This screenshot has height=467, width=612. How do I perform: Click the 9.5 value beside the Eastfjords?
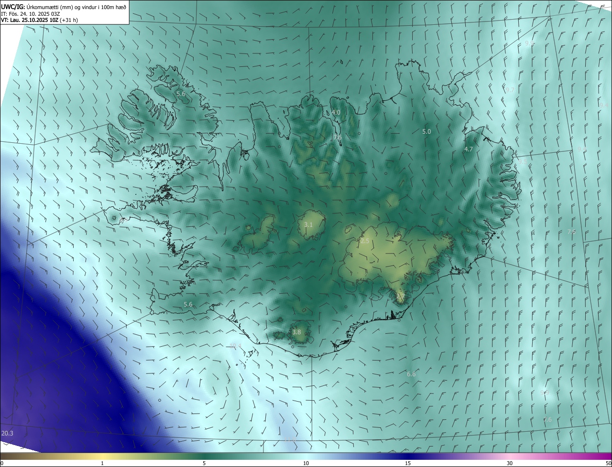point(522,162)
